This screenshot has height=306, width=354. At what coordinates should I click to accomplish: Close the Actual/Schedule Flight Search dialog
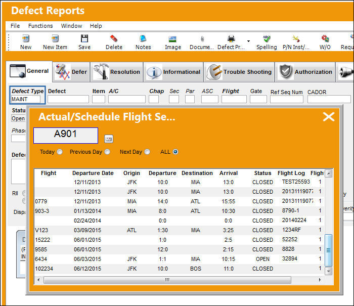point(329,117)
